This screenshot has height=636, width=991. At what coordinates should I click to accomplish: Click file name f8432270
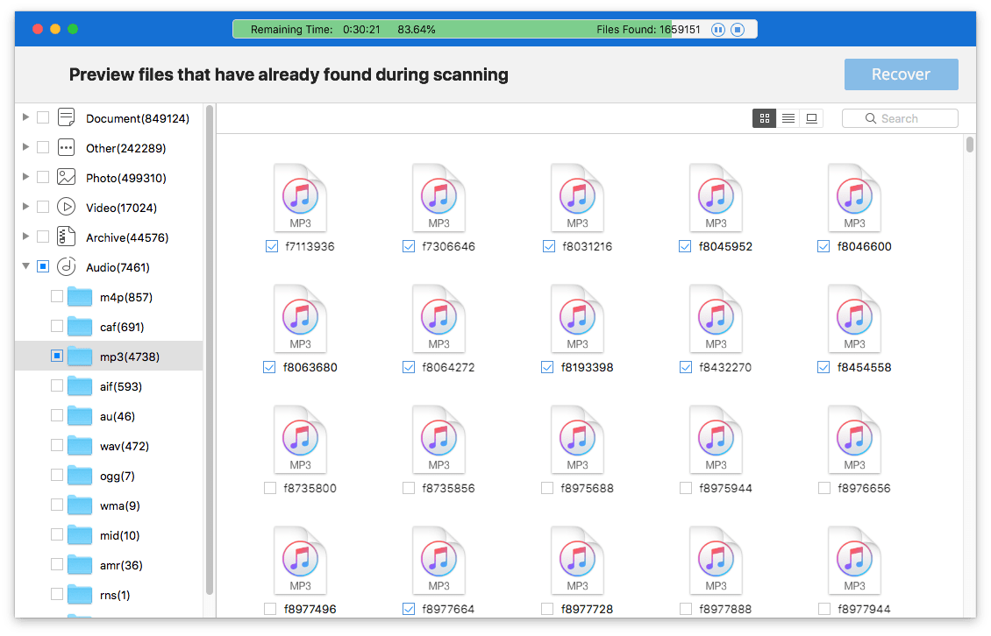(725, 367)
